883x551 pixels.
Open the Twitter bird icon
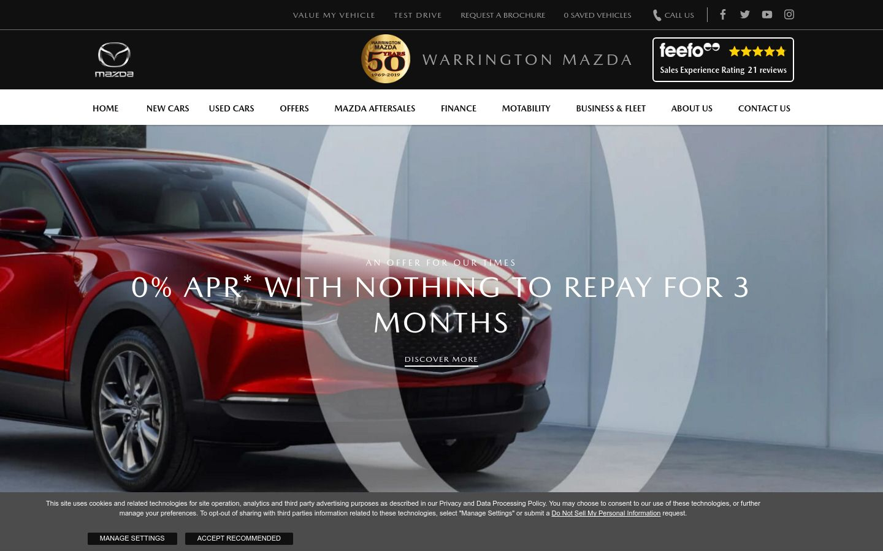click(x=745, y=15)
